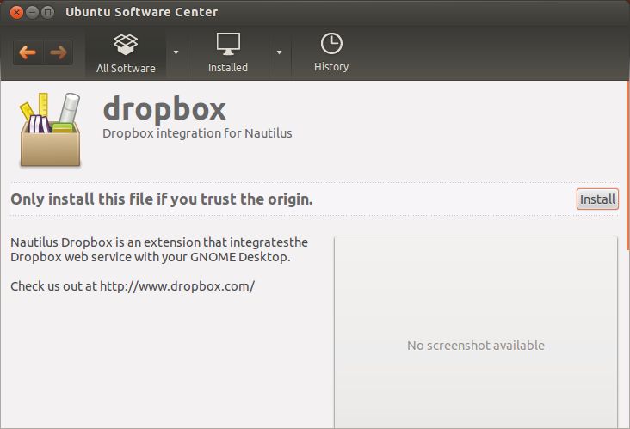Click the Nautilus Dropbox description paragraph
Image resolution: width=630 pixels, height=429 pixels.
pos(159,249)
